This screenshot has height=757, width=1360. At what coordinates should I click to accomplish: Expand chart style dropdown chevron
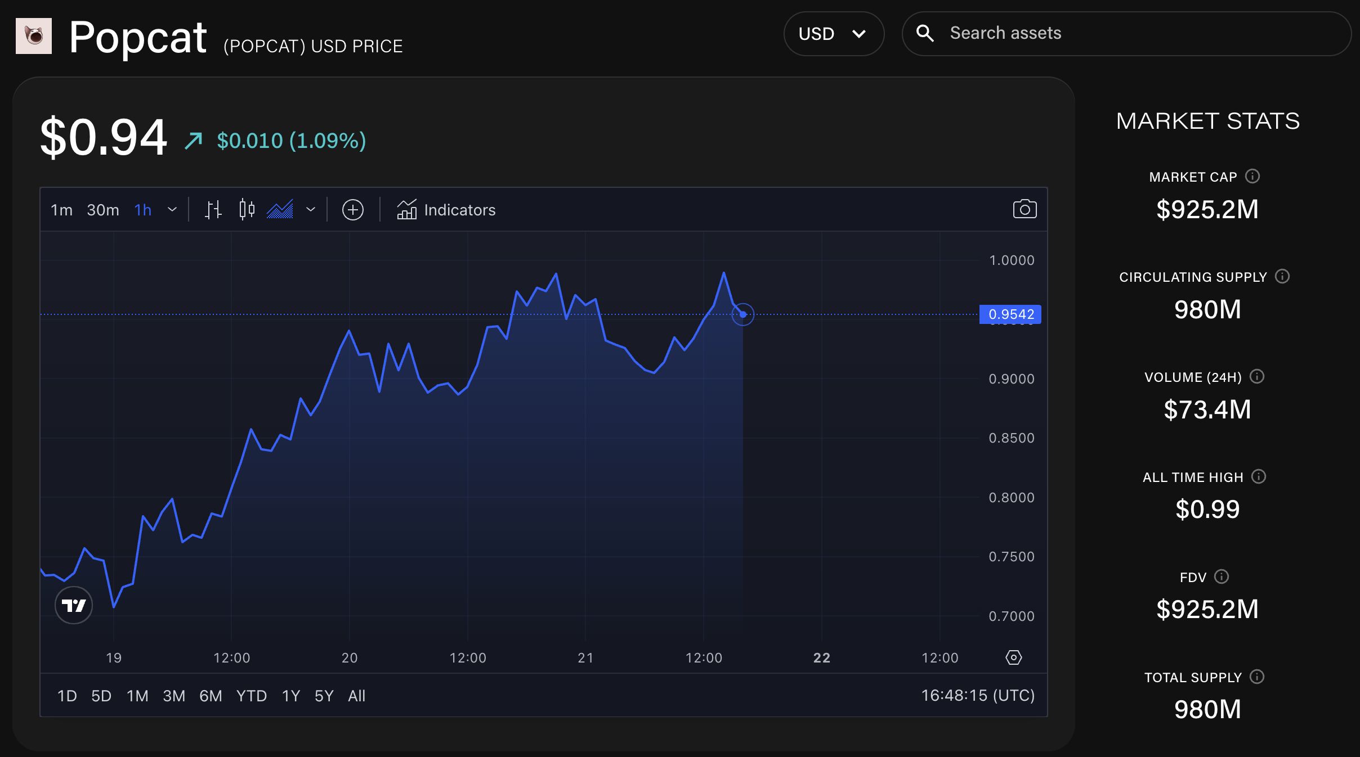(x=311, y=210)
